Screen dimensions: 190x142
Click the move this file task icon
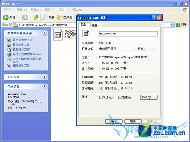click(x=9, y=45)
